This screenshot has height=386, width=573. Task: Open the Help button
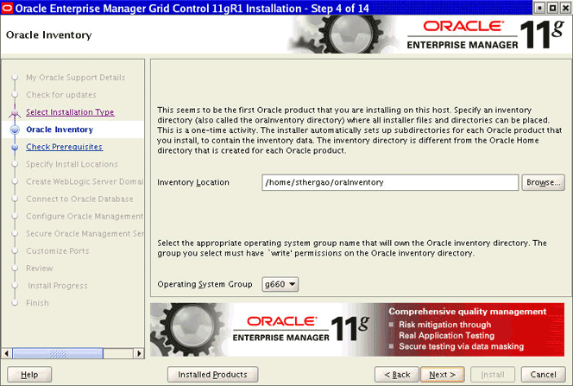coord(29,375)
